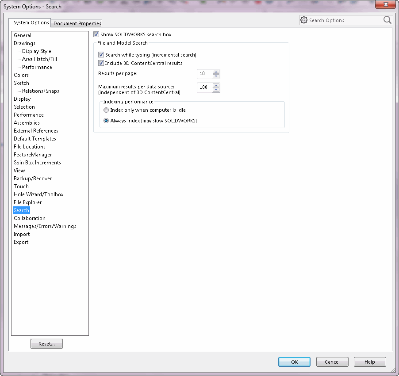Click the magnifier search icon
The image size is (399, 376).
(x=387, y=20)
